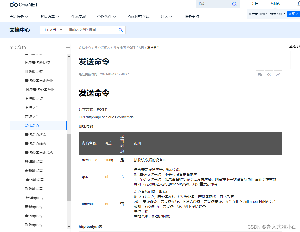Share the article to WeChat
Viewport: 300px width, 232px height.
point(260,74)
